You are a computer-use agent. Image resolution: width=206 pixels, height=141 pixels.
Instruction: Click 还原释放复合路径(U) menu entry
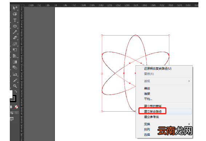158,69
